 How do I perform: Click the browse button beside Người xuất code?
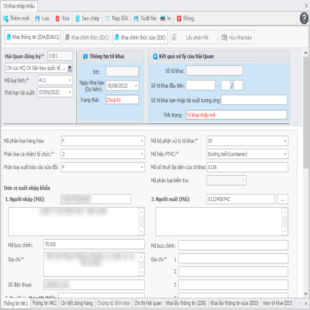pos(282,199)
